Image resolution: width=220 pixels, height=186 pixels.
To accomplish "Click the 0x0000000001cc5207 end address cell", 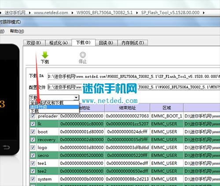I will [x=127, y=124].
